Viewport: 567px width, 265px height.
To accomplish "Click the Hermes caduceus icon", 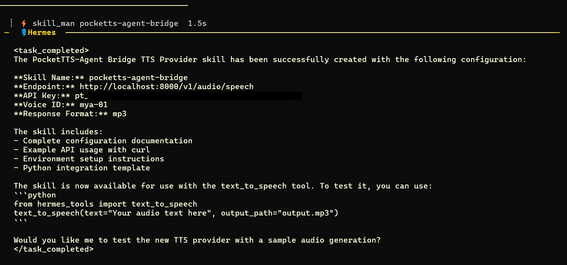I will point(24,33).
